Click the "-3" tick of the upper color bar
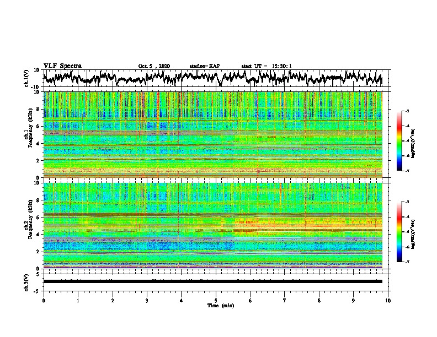437x337 pixels. 407,111
